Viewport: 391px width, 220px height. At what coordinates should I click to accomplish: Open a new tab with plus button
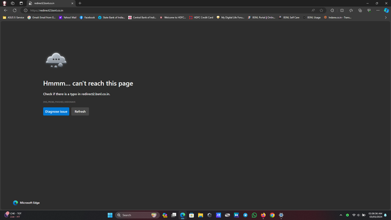[x=80, y=3]
